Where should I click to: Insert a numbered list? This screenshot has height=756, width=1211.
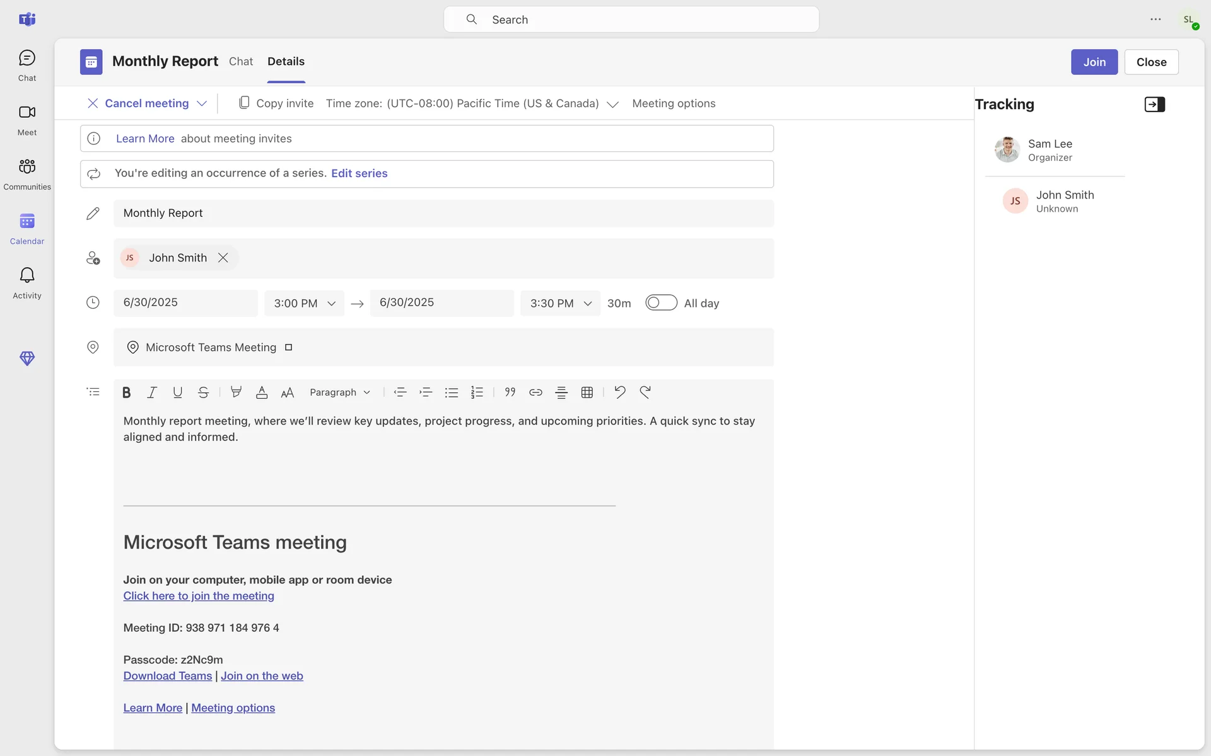[x=477, y=392]
